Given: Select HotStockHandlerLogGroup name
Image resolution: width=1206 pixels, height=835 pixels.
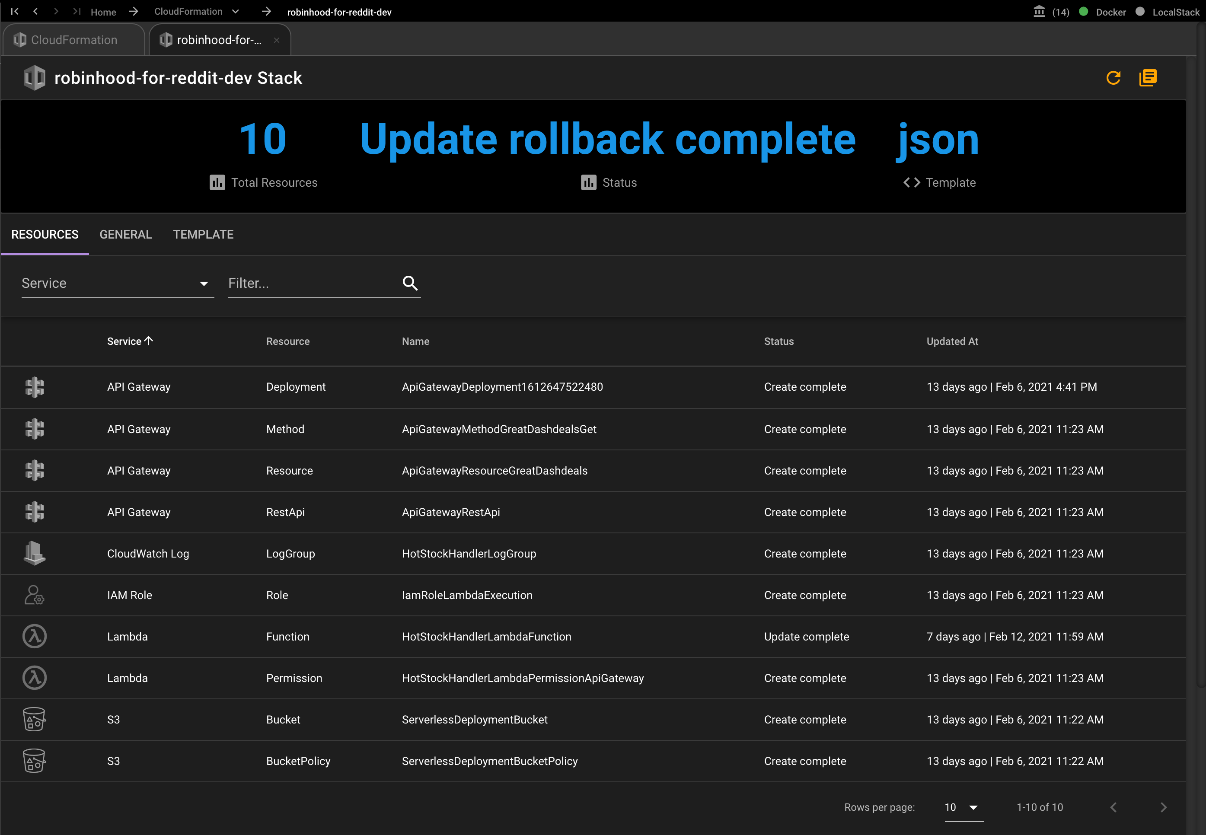Looking at the screenshot, I should [469, 554].
